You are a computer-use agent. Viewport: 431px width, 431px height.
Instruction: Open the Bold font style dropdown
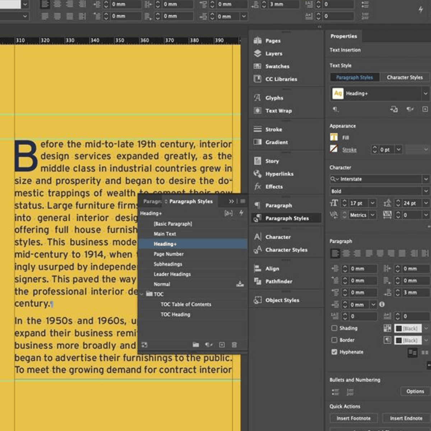(426, 191)
